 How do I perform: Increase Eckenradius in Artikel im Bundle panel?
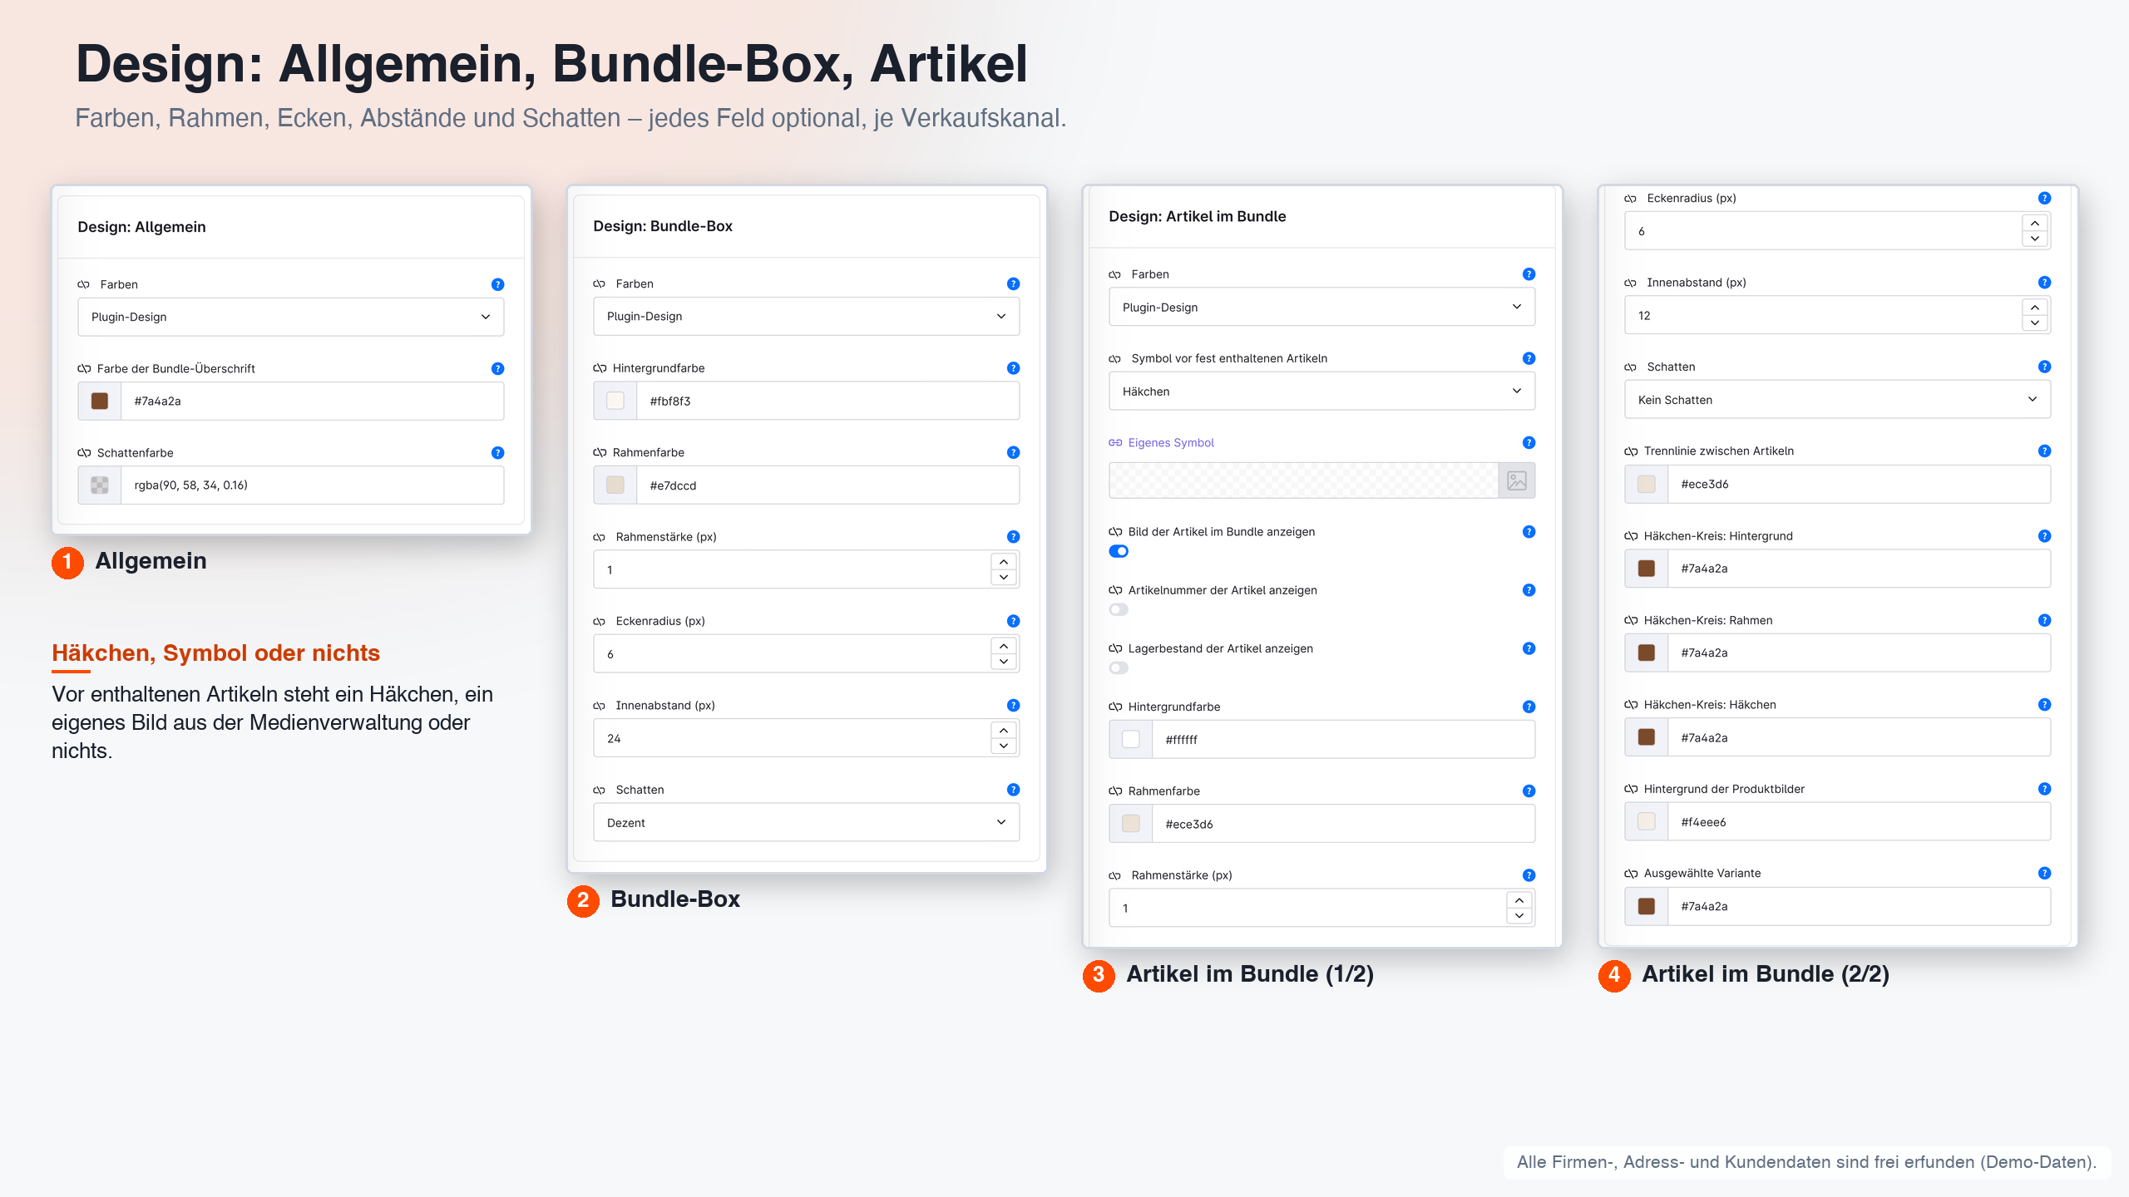pyautogui.click(x=2035, y=223)
